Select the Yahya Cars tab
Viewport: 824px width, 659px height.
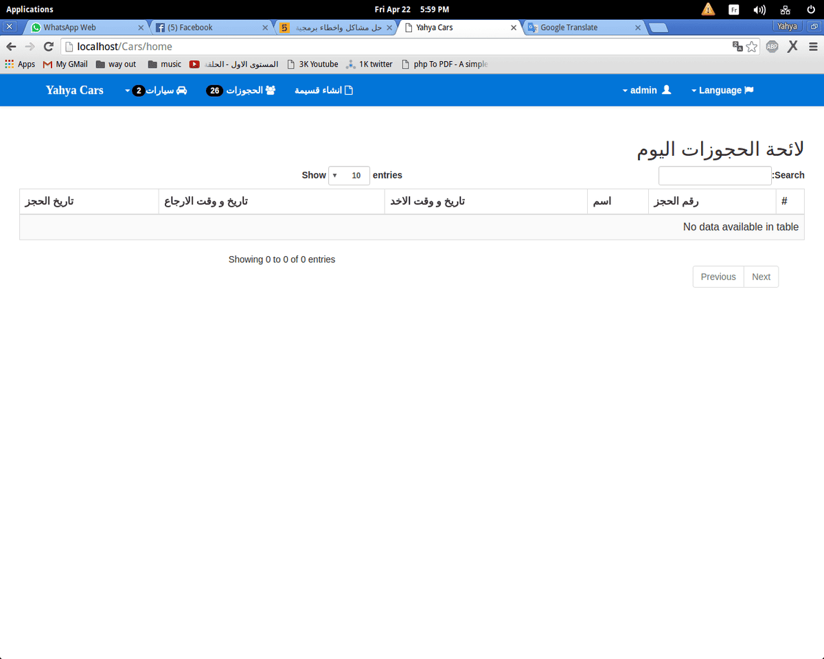point(459,27)
